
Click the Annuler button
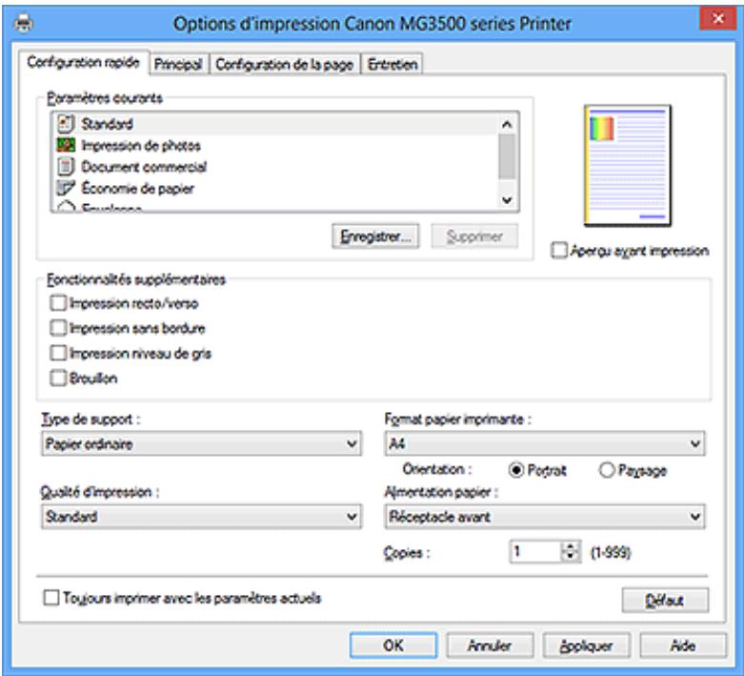tap(491, 645)
